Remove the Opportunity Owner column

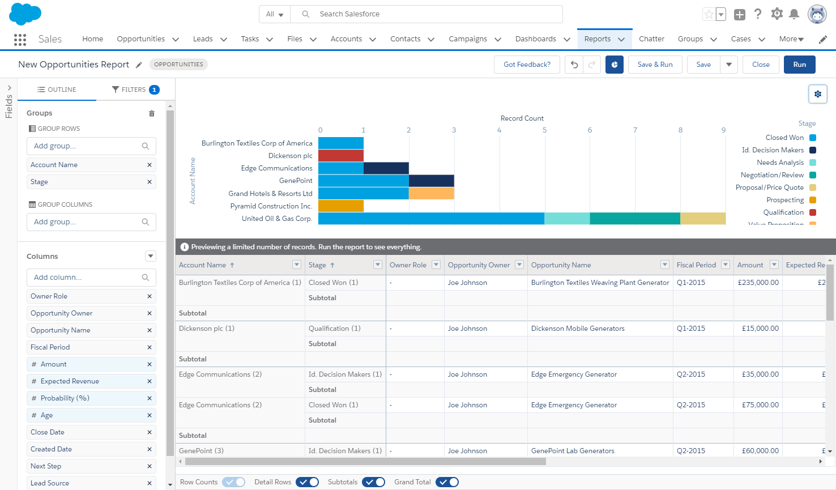click(x=150, y=313)
